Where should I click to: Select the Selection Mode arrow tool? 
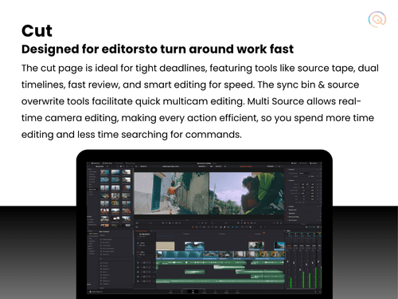point(193,227)
